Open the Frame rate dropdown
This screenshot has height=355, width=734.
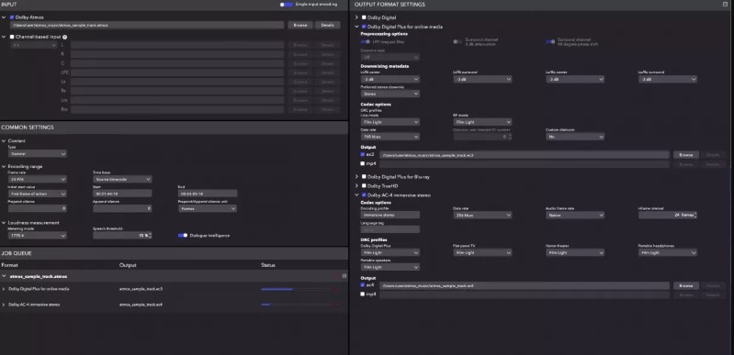click(37, 179)
